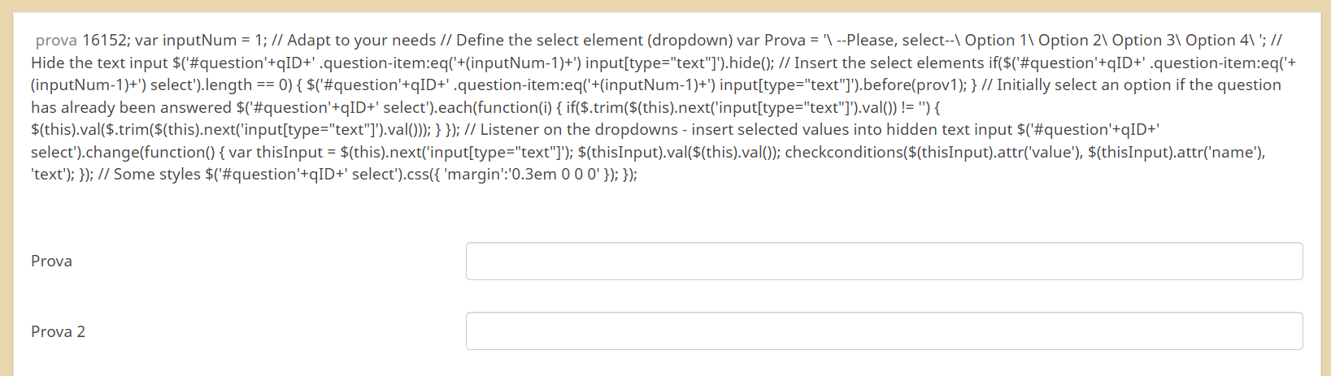Click the number 16152 in question text

pyautogui.click(x=104, y=40)
